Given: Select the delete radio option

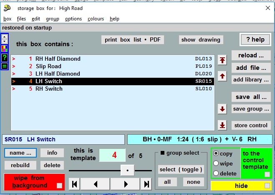Looking at the screenshot, I should [215, 173].
